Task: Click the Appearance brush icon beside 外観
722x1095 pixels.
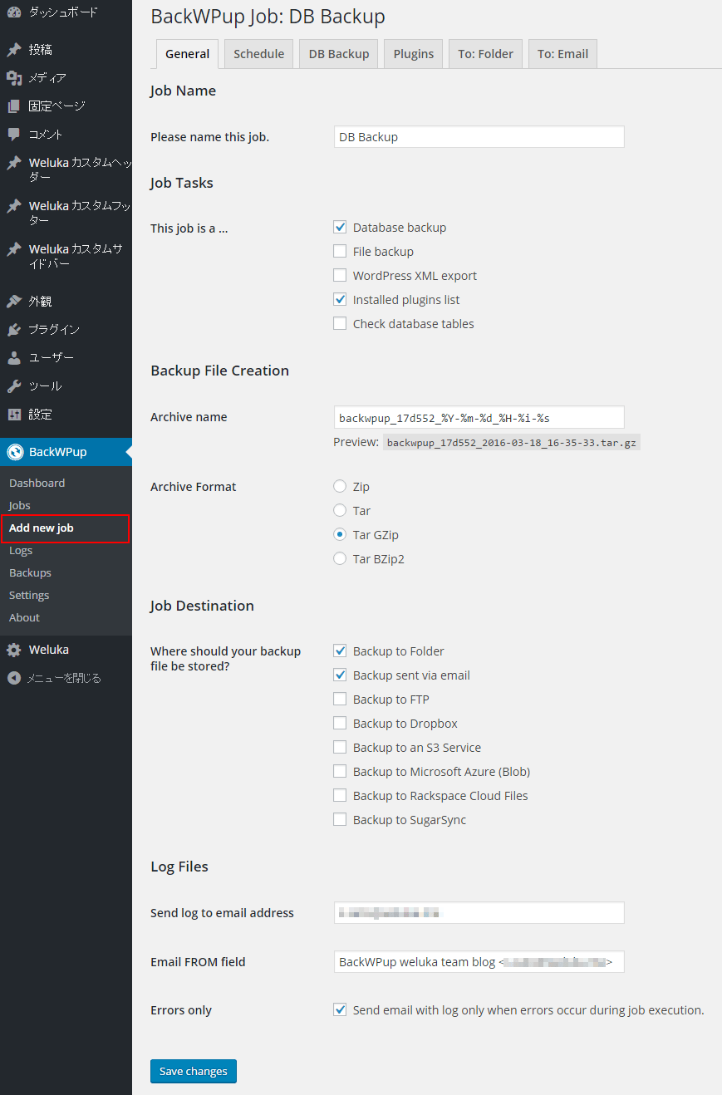Action: coord(14,302)
